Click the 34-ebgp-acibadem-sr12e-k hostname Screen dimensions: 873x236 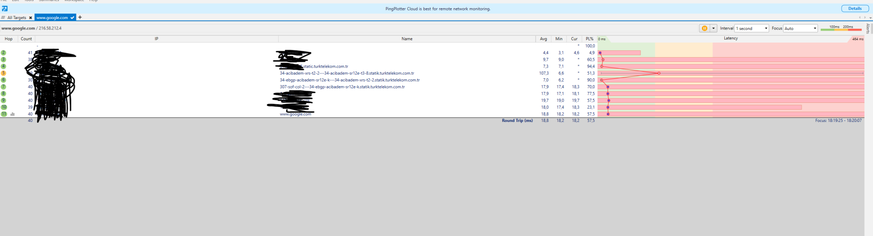pos(350,80)
